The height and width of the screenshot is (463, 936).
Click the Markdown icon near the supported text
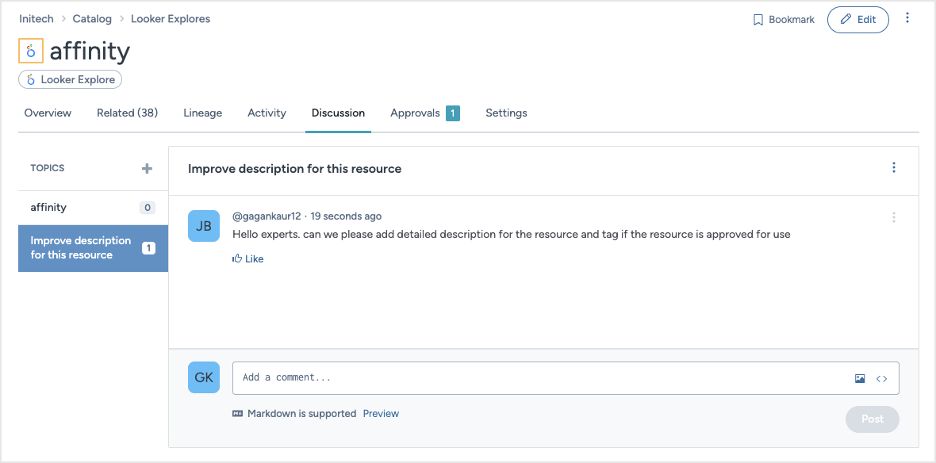pos(236,413)
